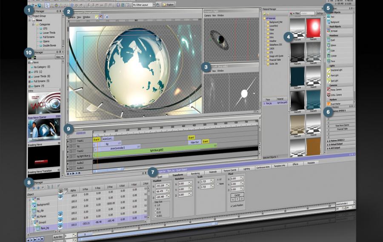Add a Spot Light
This screenshot has width=383, height=242.
(x=329, y=80)
